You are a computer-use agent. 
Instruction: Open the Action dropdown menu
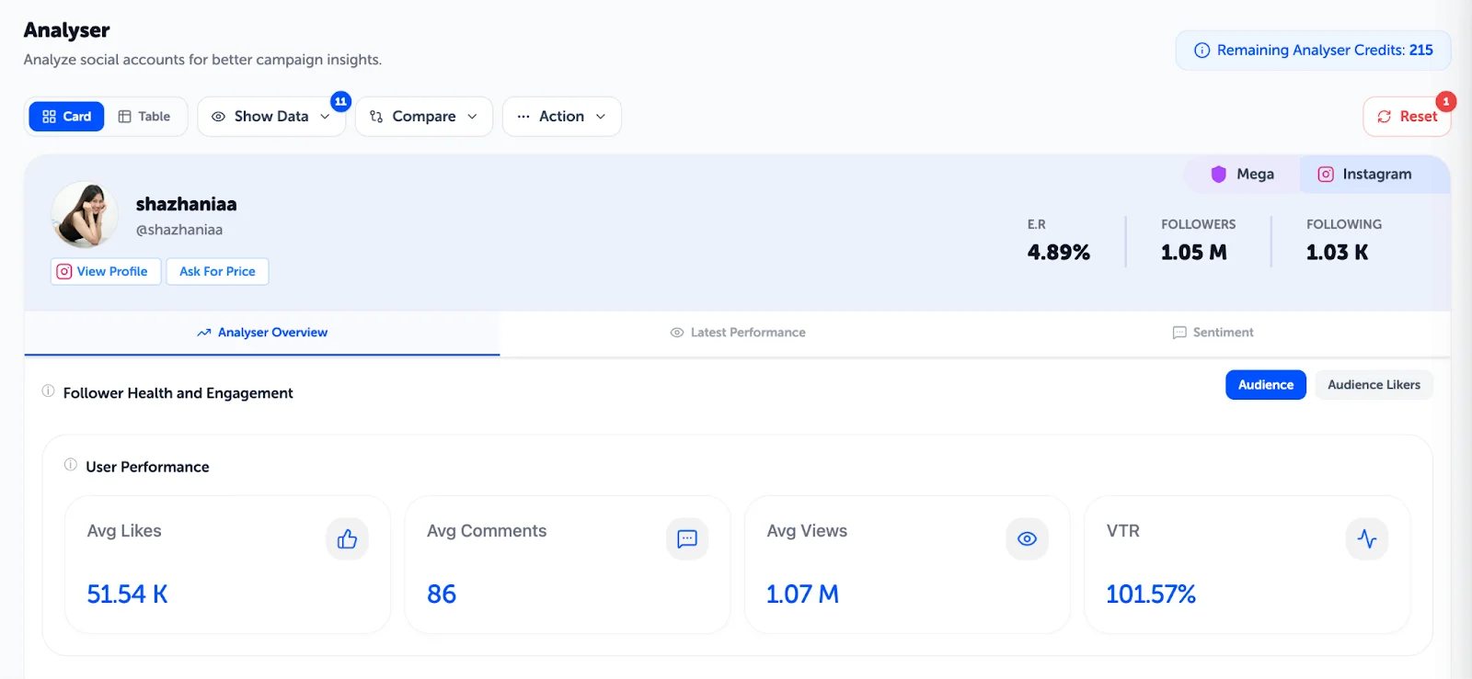point(561,117)
